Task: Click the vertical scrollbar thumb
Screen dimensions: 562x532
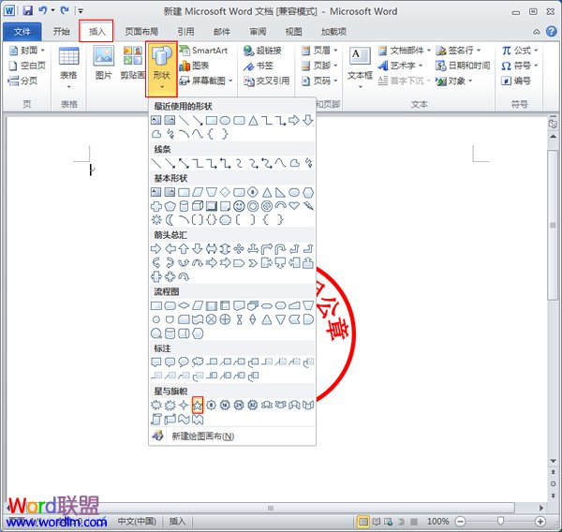Action: [553, 225]
